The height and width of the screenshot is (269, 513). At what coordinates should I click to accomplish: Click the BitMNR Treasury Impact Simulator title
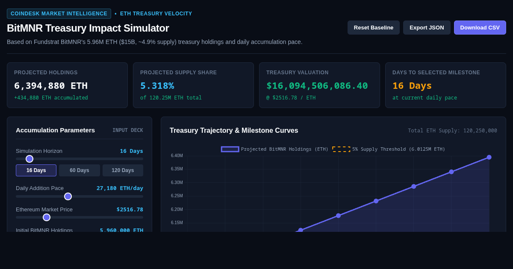pyautogui.click(x=88, y=28)
